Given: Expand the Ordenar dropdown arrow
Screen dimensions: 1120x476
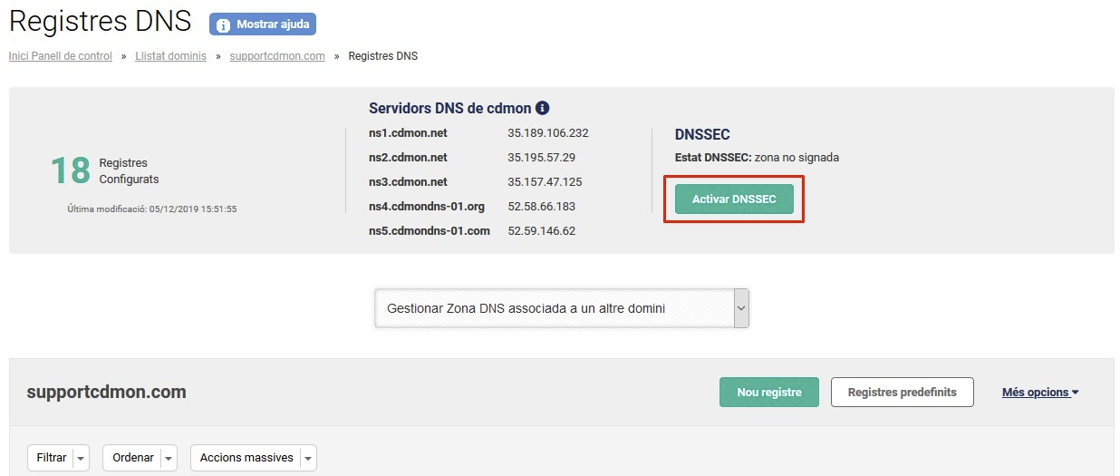Looking at the screenshot, I should tap(169, 459).
